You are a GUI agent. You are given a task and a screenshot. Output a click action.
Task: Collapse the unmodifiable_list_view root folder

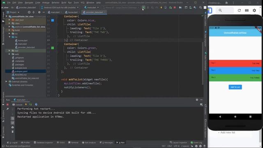pos(7,16)
